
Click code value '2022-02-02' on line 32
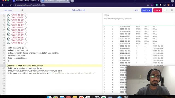tap(18, 43)
